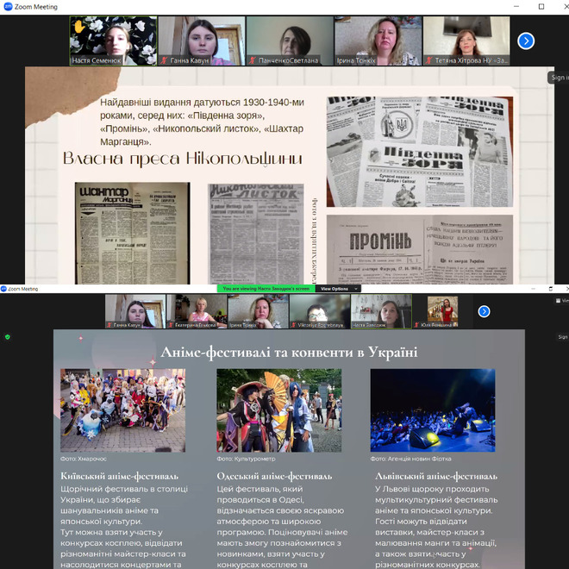The width and height of the screenshot is (569, 569).
Task: Open the View Options dropdown
Action: coord(335,289)
